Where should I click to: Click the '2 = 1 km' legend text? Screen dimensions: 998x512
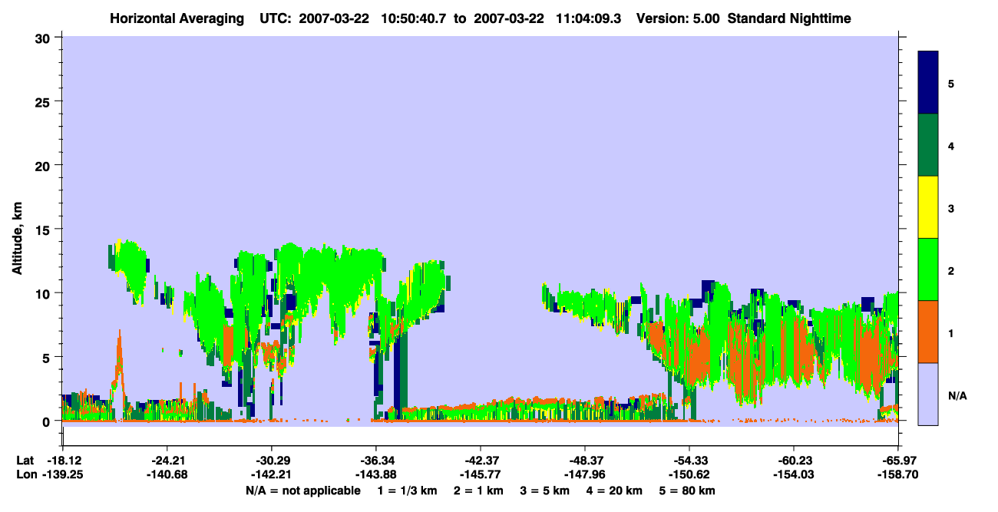(x=480, y=491)
